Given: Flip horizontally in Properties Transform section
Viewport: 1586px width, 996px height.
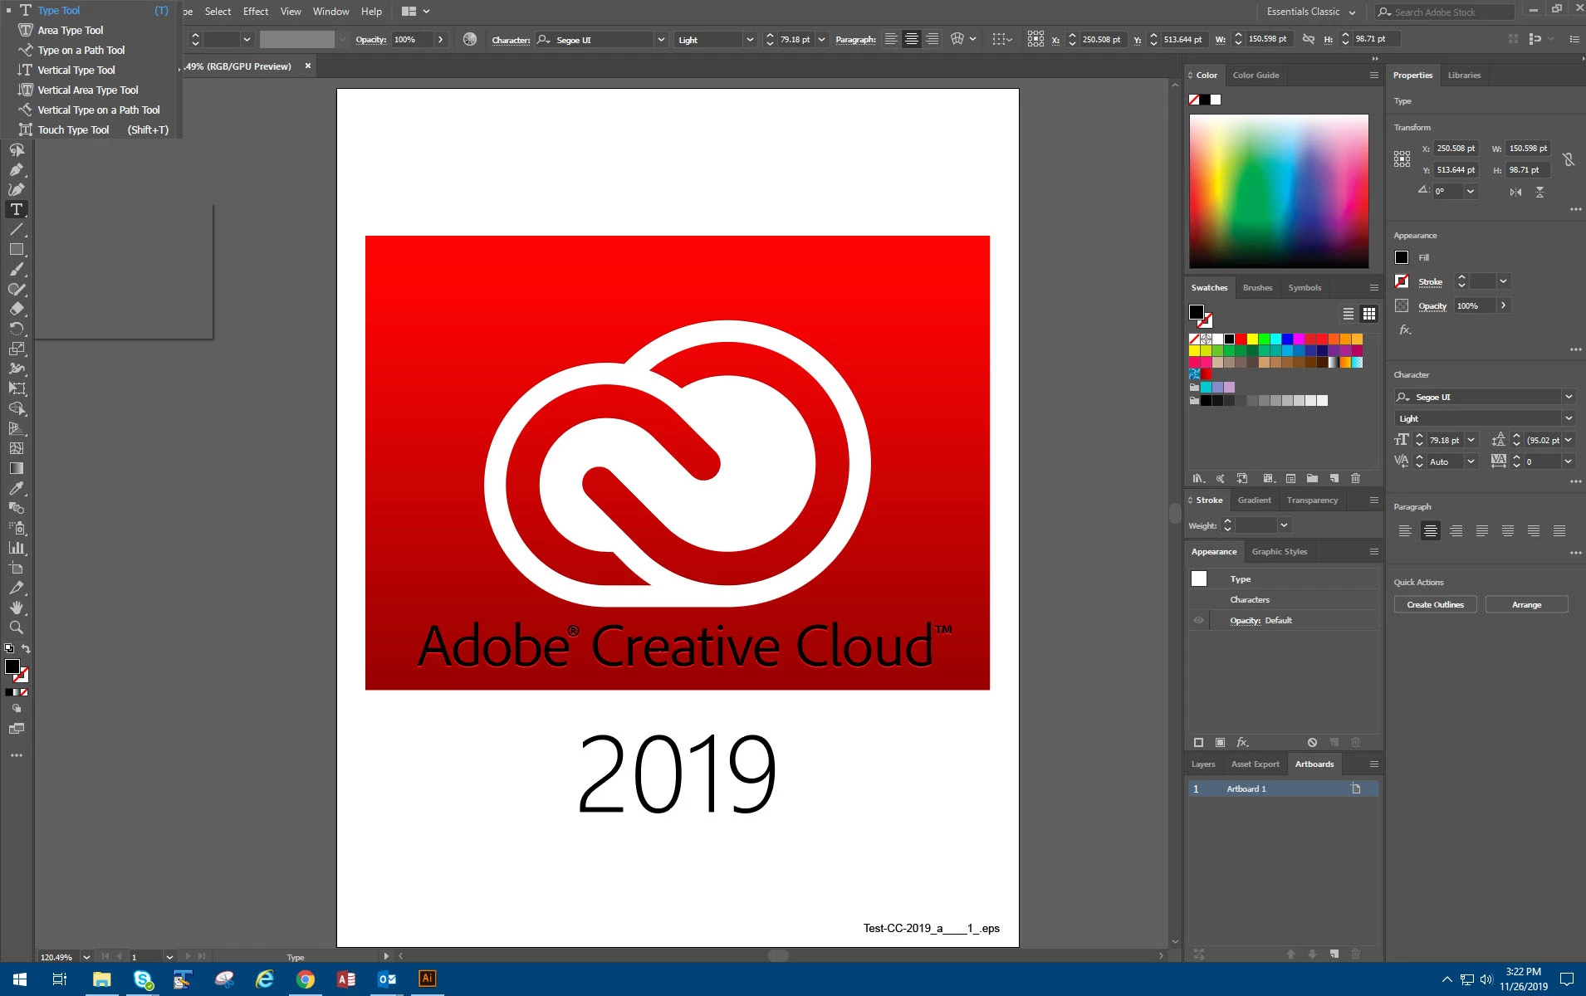Looking at the screenshot, I should [1515, 192].
